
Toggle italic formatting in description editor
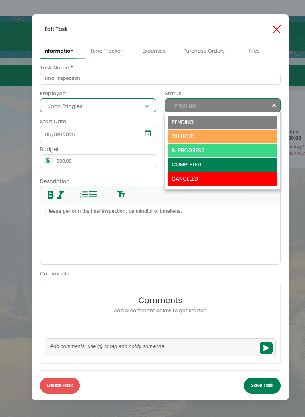(x=60, y=195)
